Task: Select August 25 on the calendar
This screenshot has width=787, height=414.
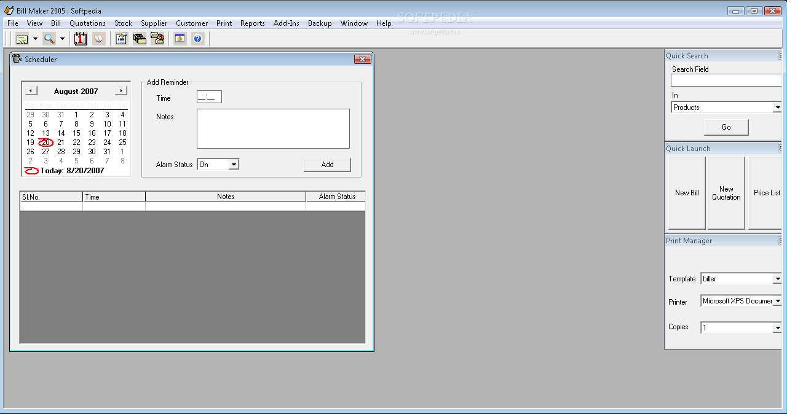Action: coord(122,143)
